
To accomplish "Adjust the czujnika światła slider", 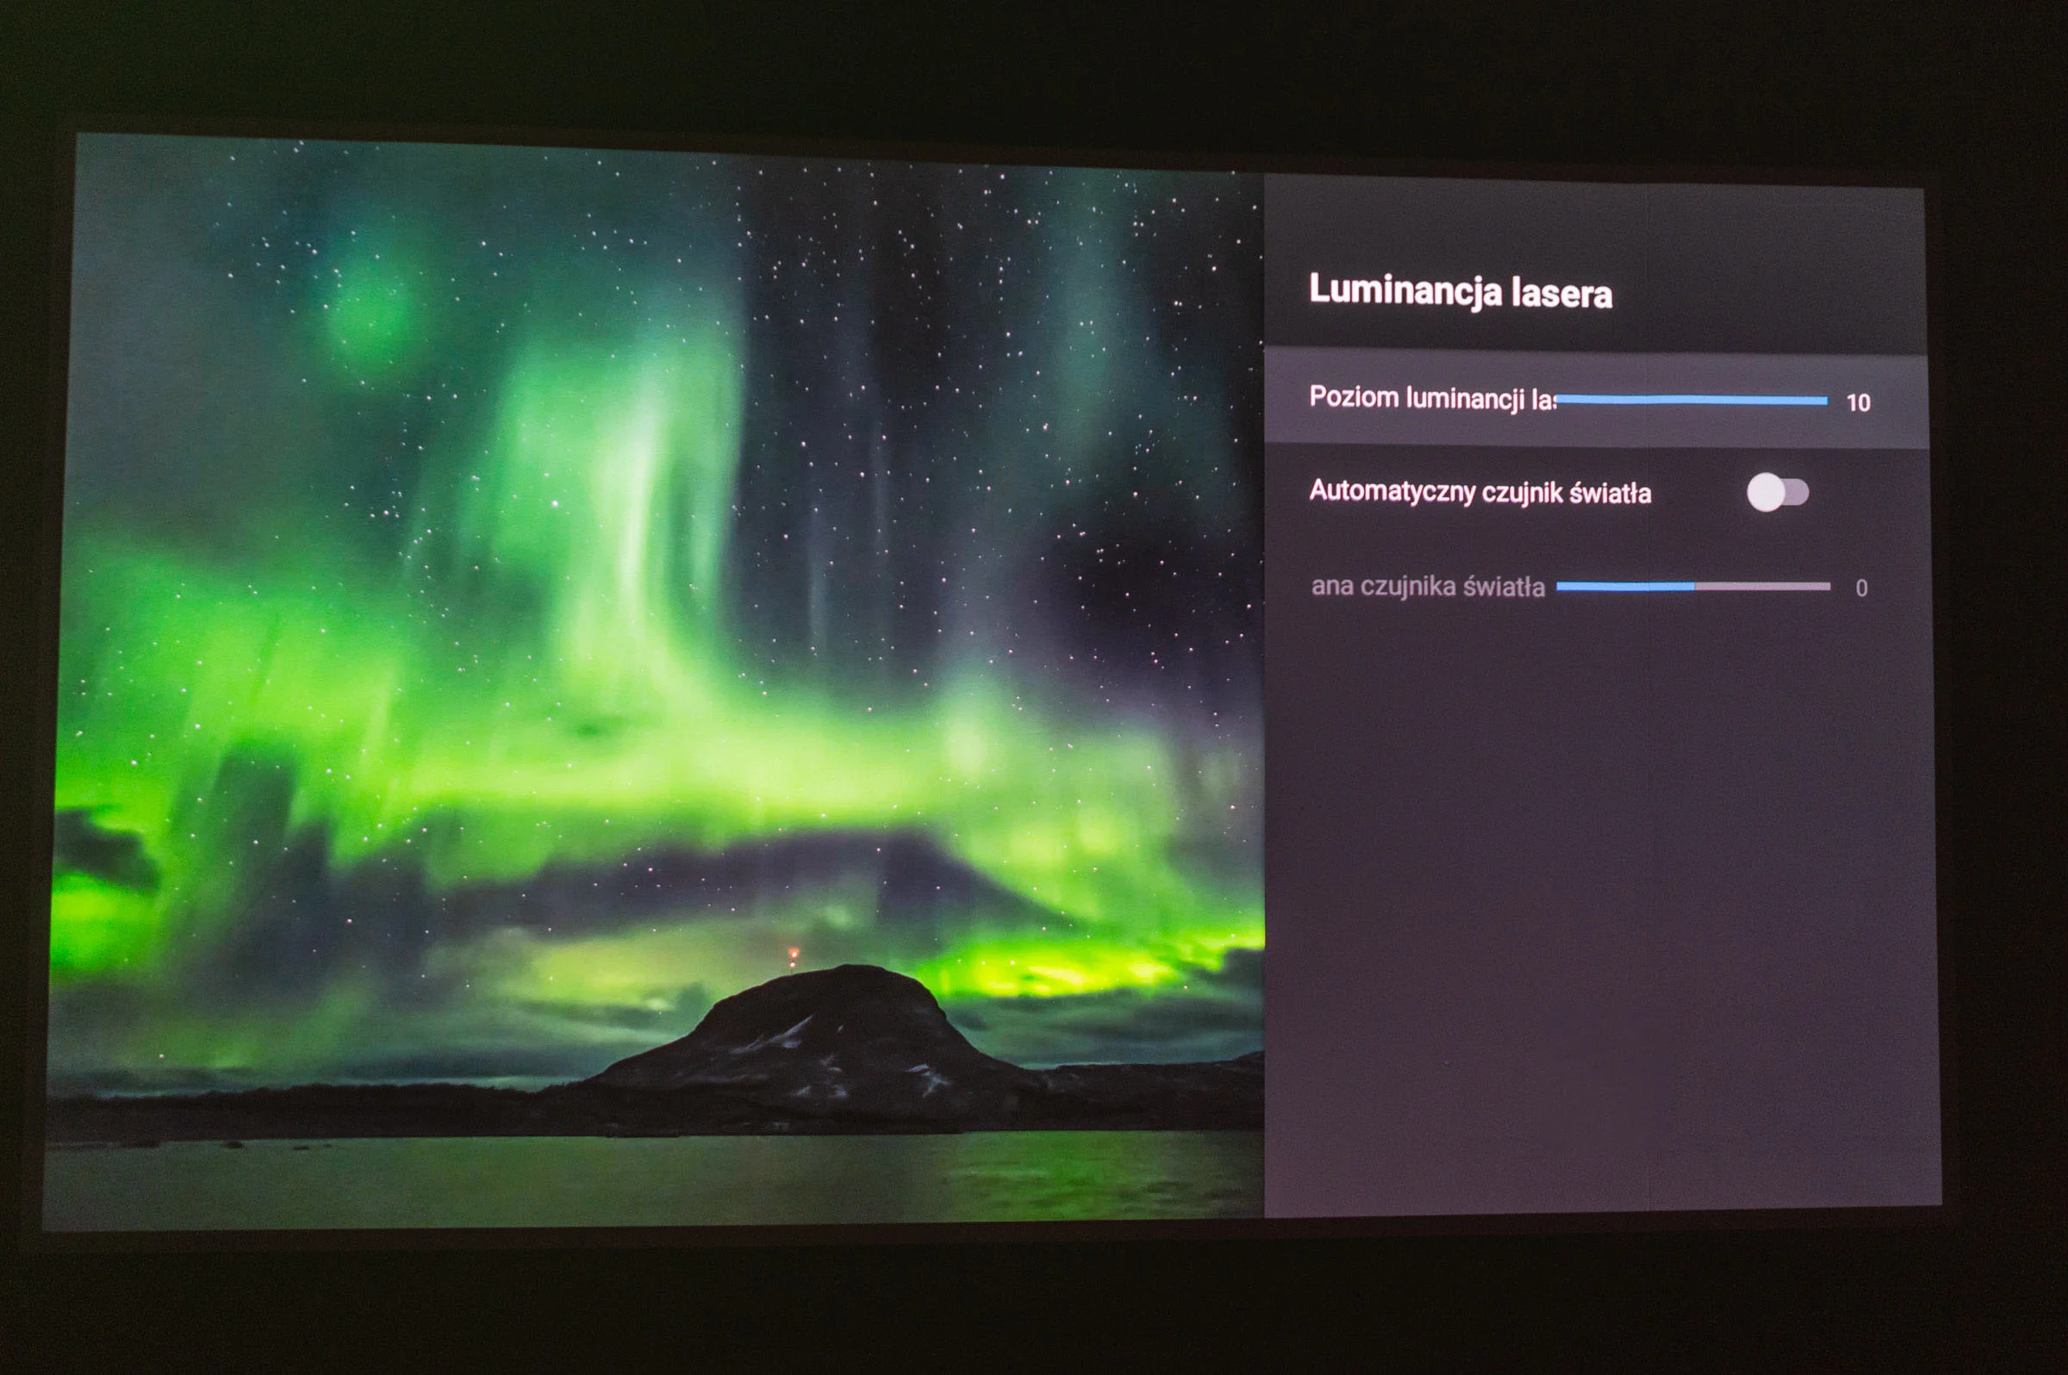I will (x=1693, y=586).
